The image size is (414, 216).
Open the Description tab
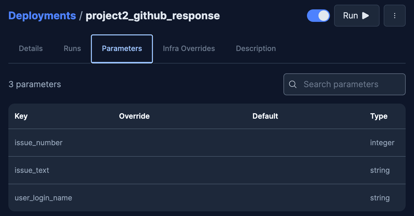tap(256, 48)
